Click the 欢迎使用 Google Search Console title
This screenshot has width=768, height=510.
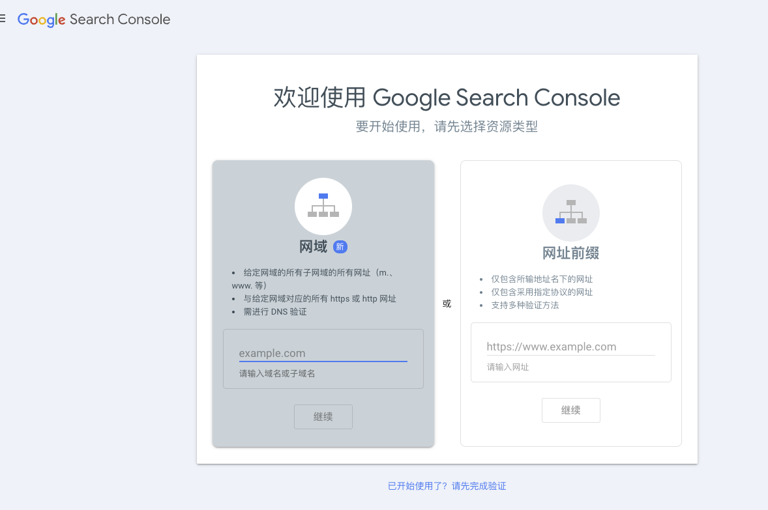pos(447,98)
